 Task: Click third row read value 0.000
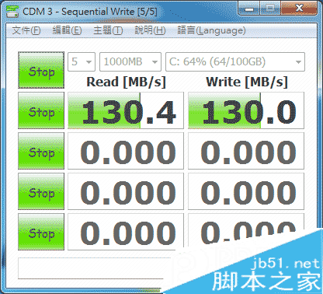[x=126, y=191]
